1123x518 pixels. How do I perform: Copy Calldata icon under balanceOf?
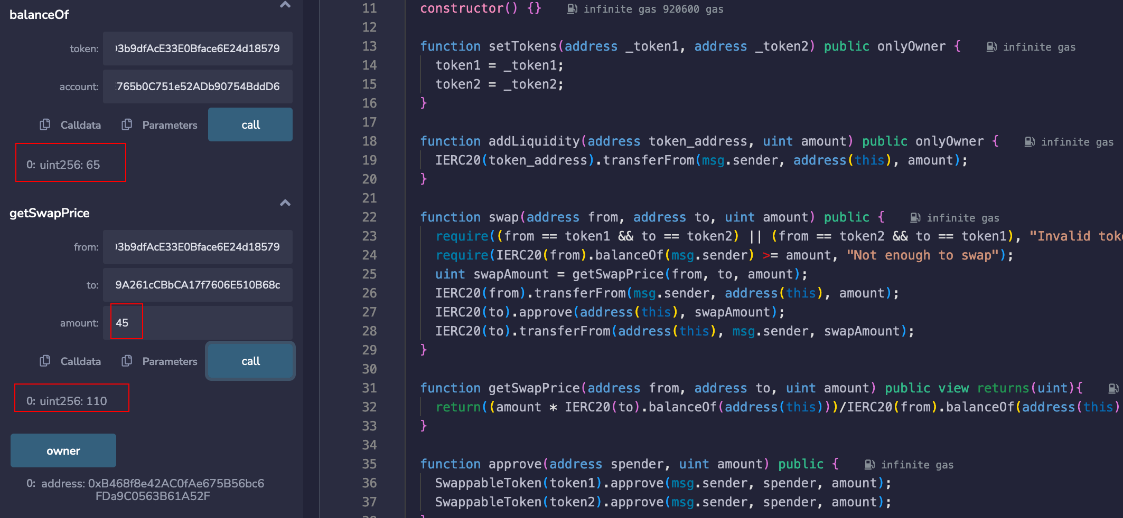[x=45, y=124]
